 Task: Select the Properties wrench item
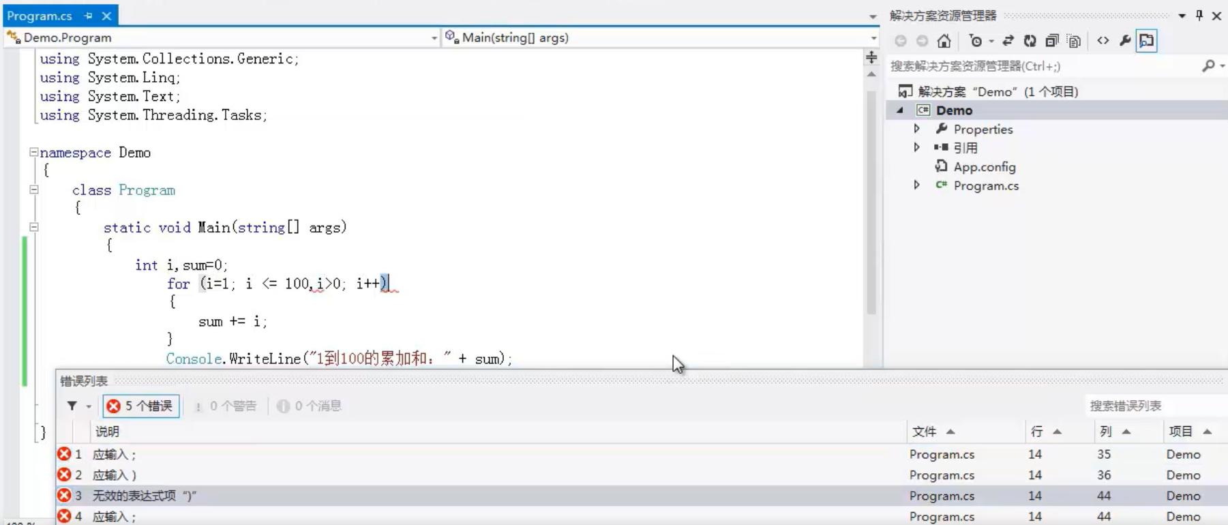[x=983, y=129]
